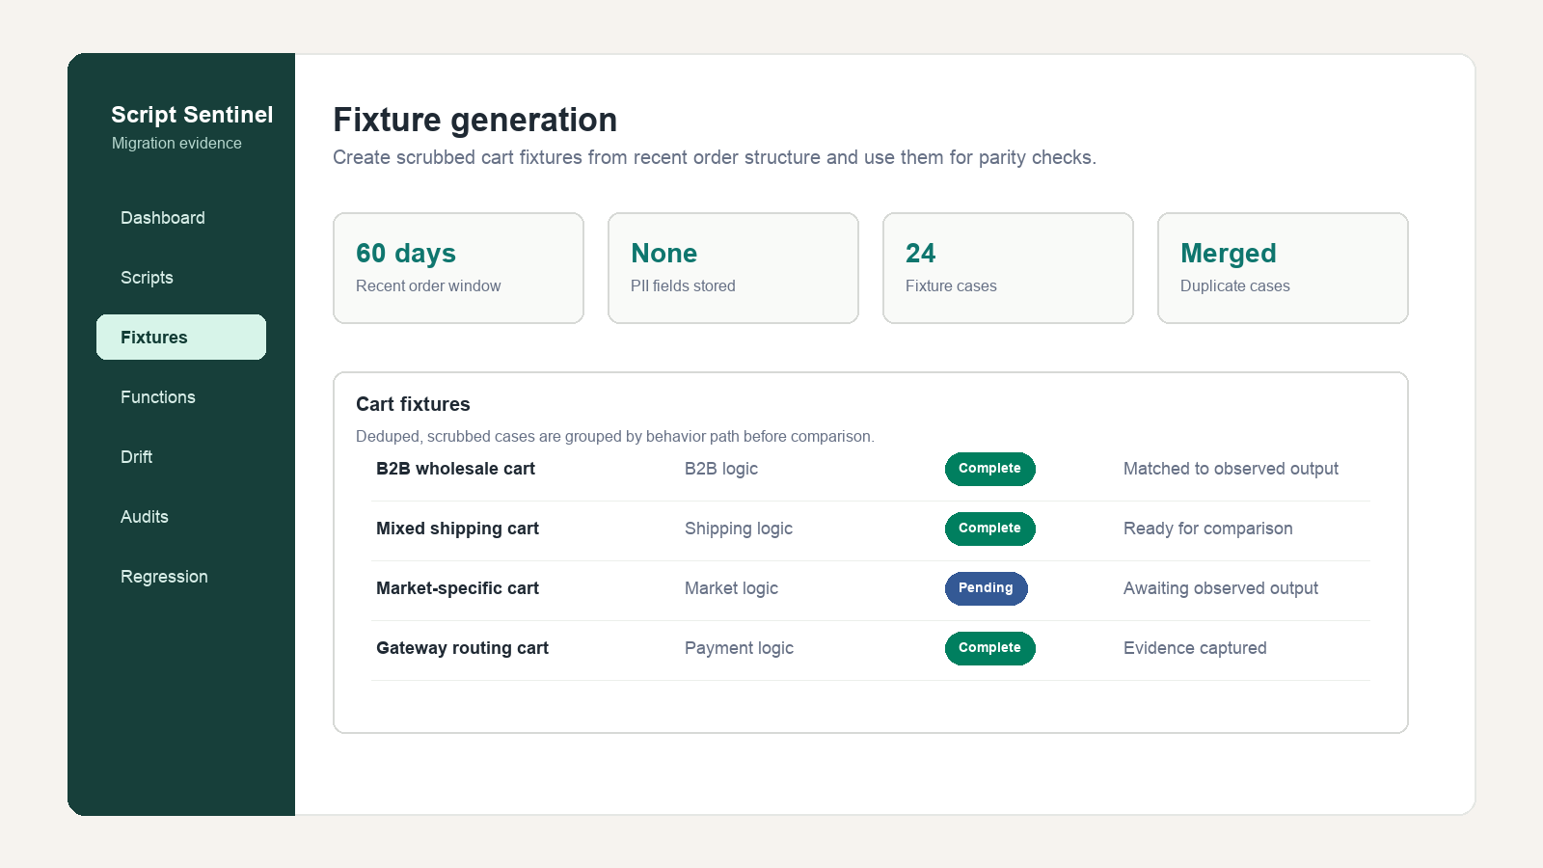Click the Gateway routing cart row

point(871,649)
